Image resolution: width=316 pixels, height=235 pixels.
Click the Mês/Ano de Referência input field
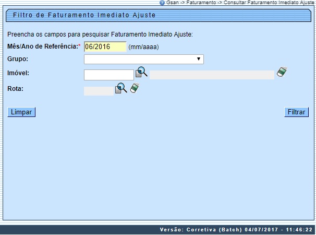(105, 46)
